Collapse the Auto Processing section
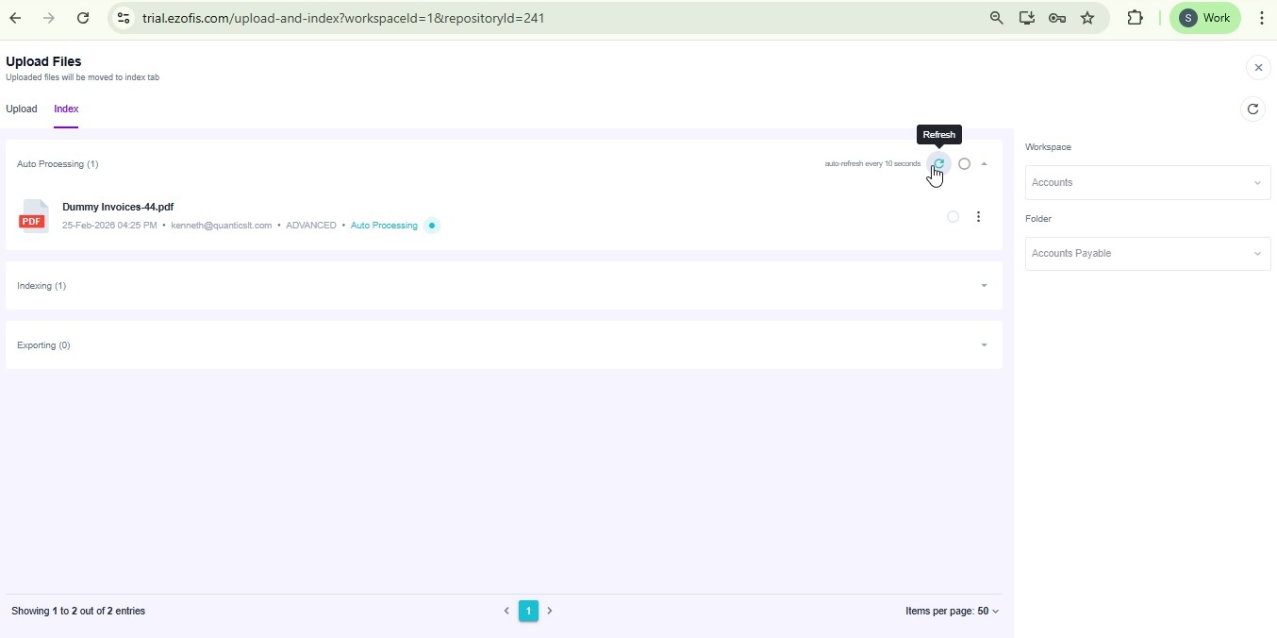 [985, 164]
